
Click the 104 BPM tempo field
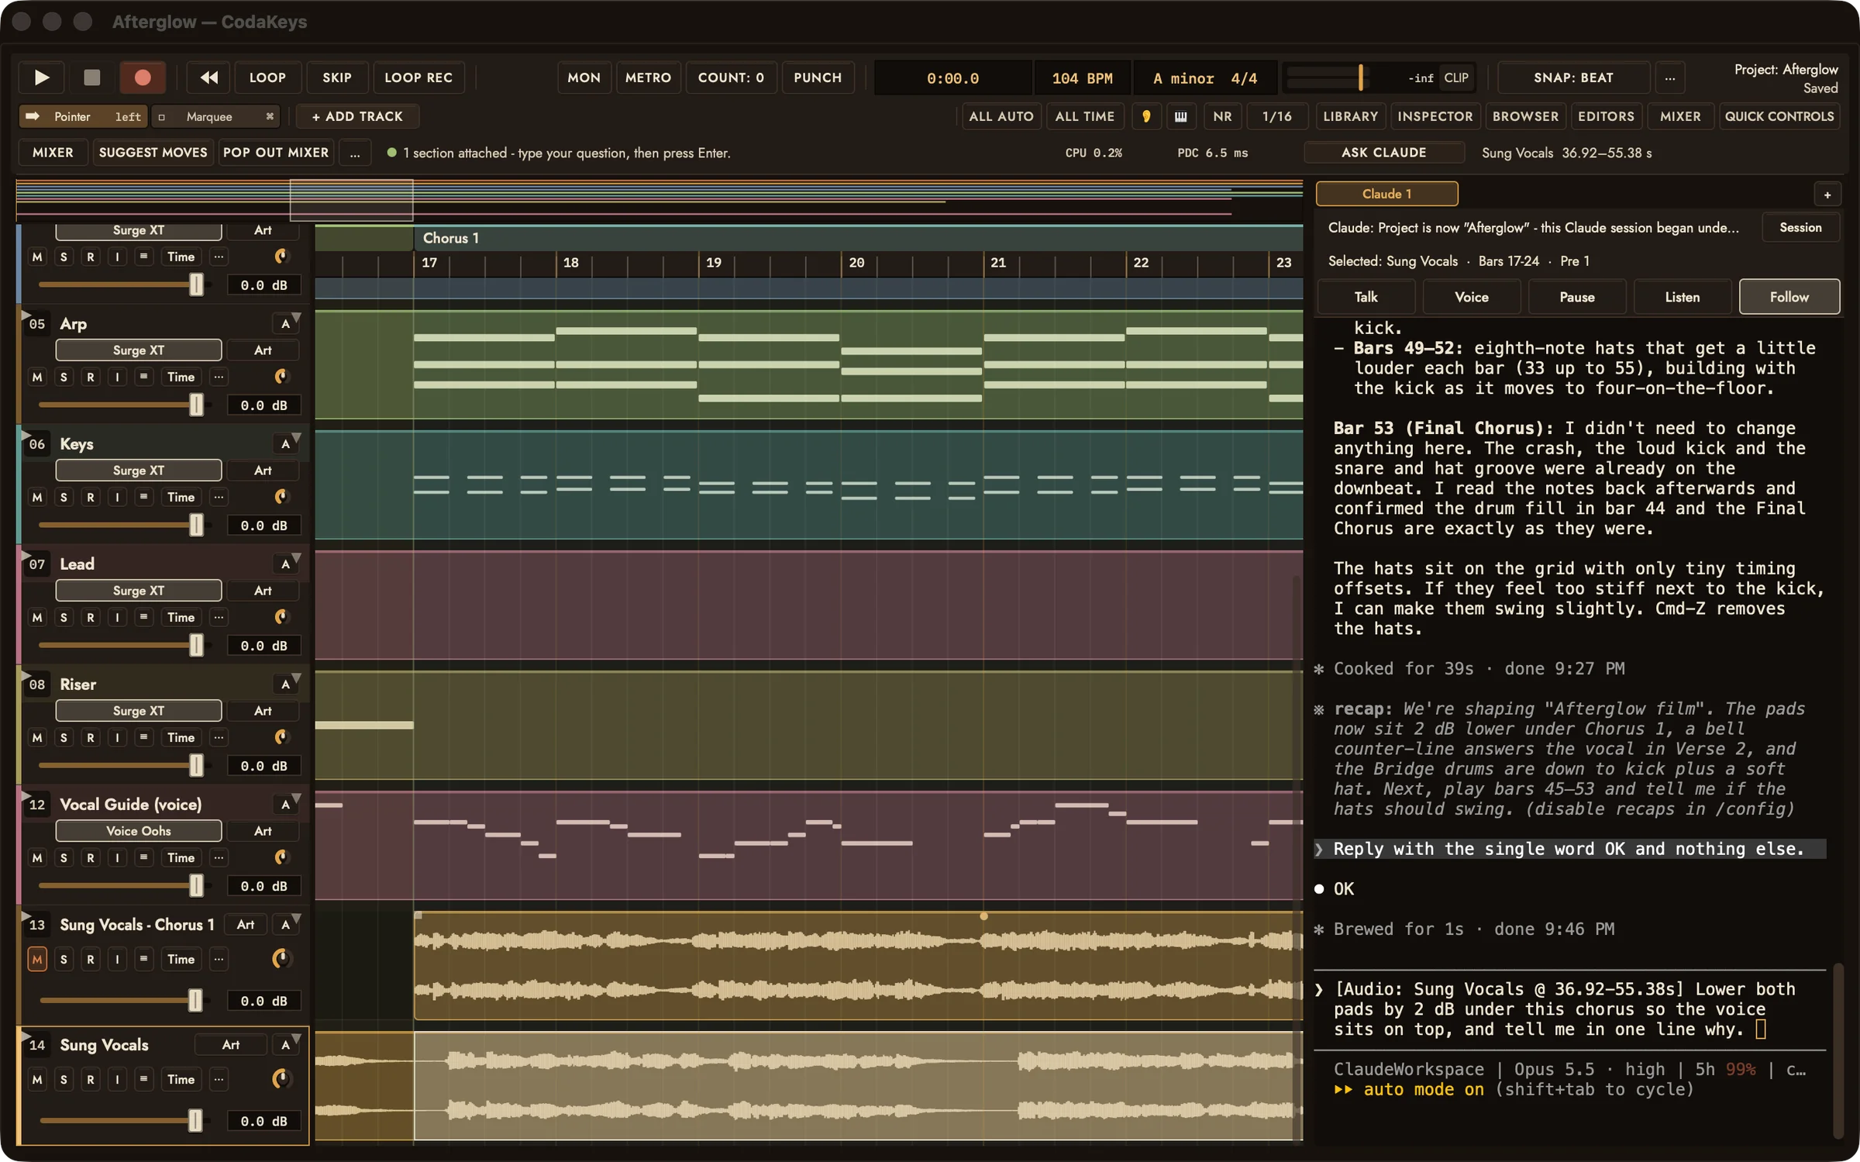(x=1082, y=78)
